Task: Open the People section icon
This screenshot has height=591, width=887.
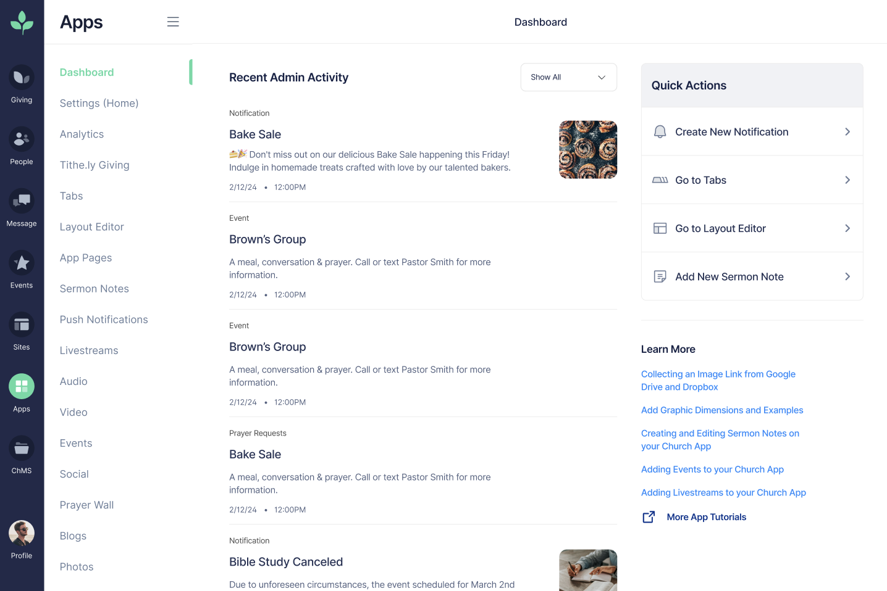Action: click(22, 139)
